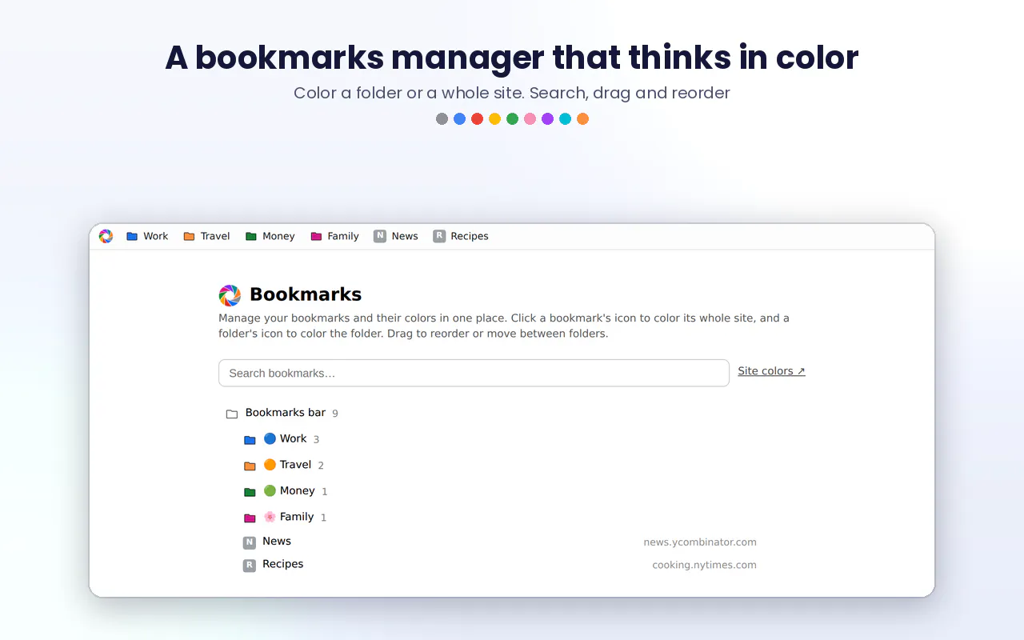Recolor the Travel folder via its orange icon
The width and height of the screenshot is (1024, 640).
[250, 466]
